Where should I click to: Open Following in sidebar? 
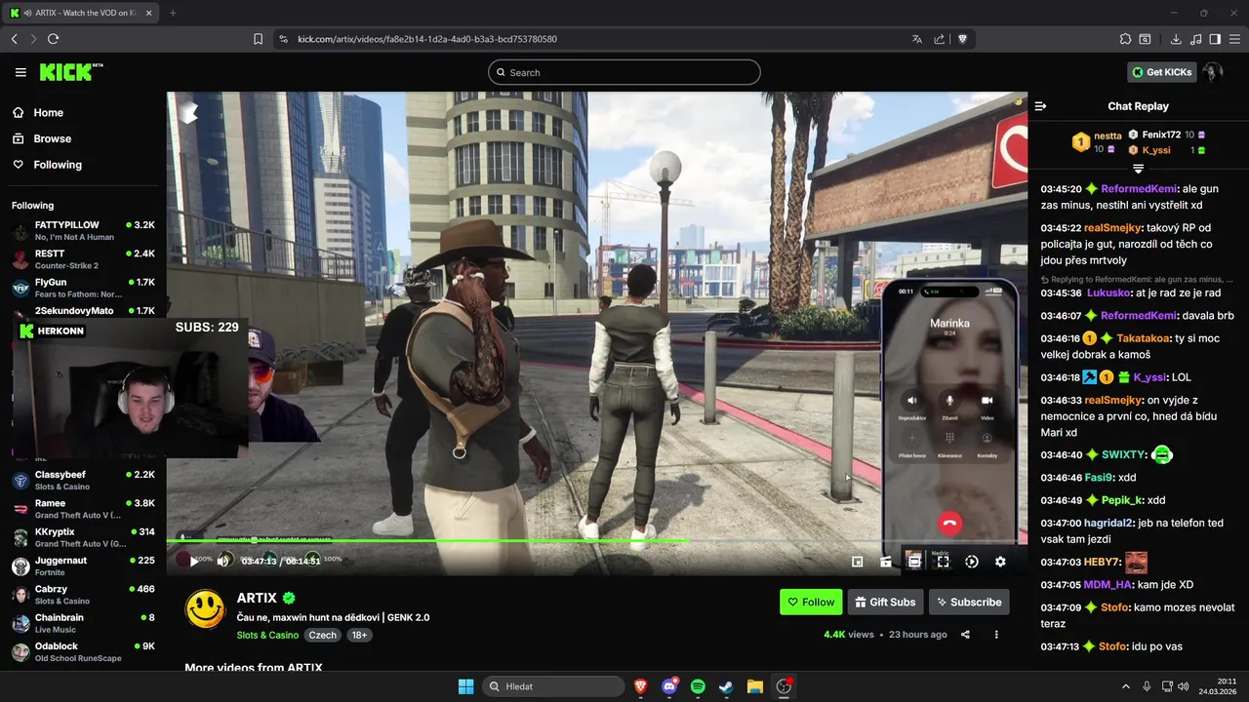(47, 165)
